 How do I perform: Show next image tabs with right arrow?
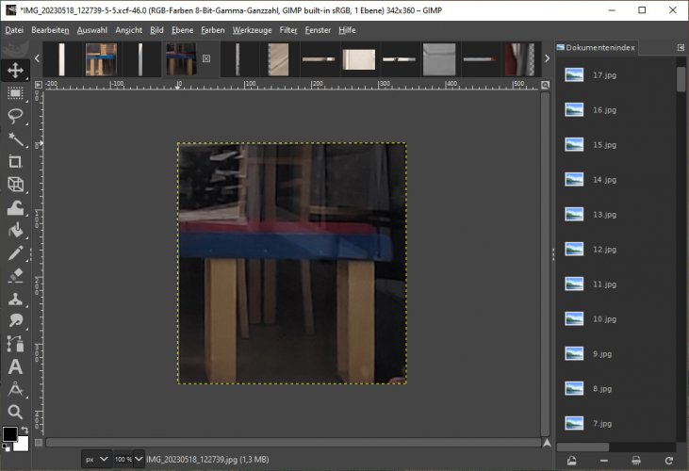click(x=547, y=58)
